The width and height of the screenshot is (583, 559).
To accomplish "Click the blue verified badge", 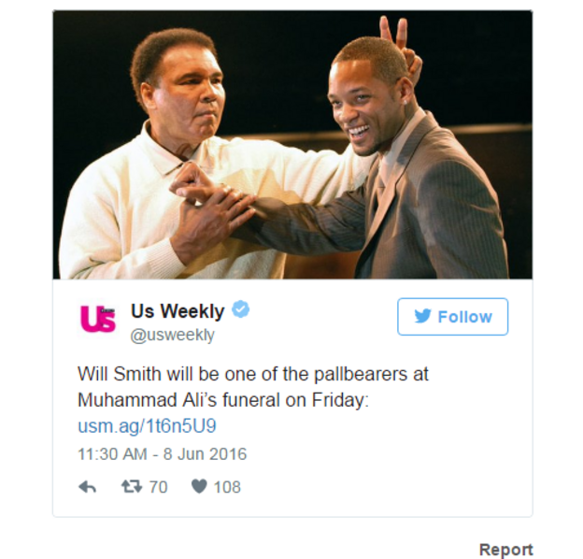I will point(240,309).
